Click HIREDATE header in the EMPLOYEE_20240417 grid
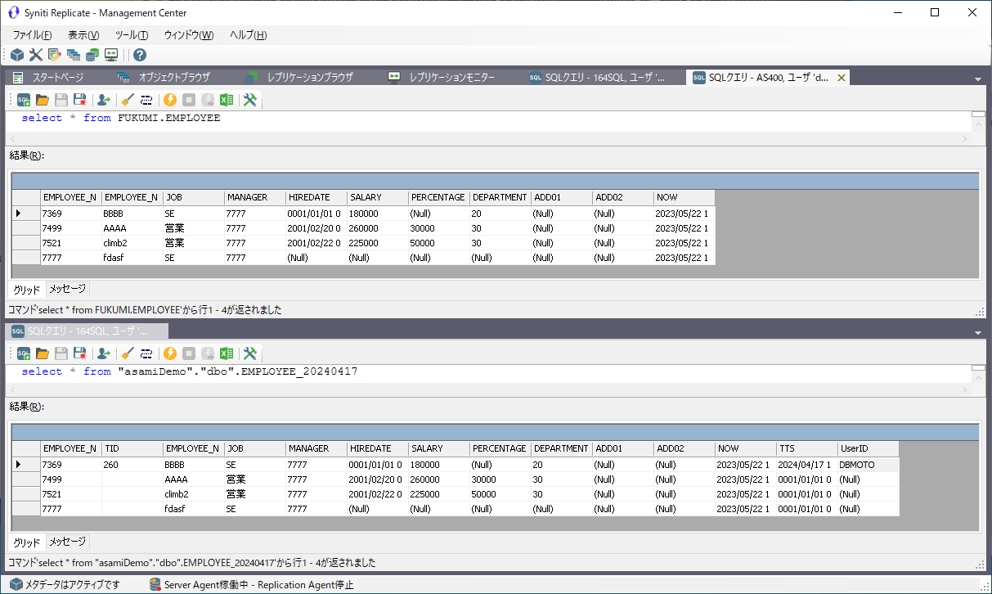Image resolution: width=992 pixels, height=594 pixels. [378, 448]
